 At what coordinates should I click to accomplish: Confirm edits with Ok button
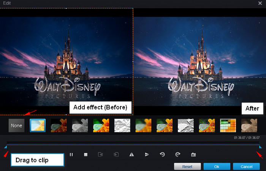click(x=217, y=166)
